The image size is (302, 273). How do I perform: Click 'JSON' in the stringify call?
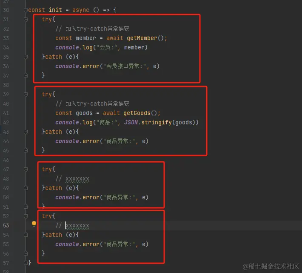131,122
